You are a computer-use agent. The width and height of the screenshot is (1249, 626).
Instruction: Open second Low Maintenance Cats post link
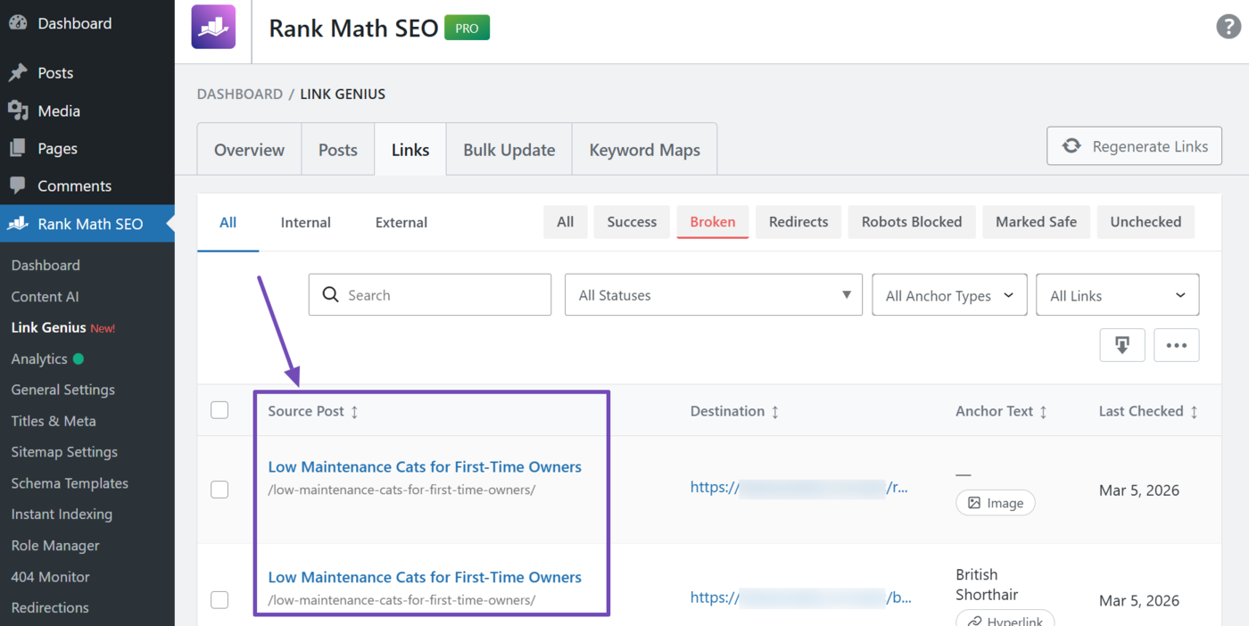tap(425, 577)
